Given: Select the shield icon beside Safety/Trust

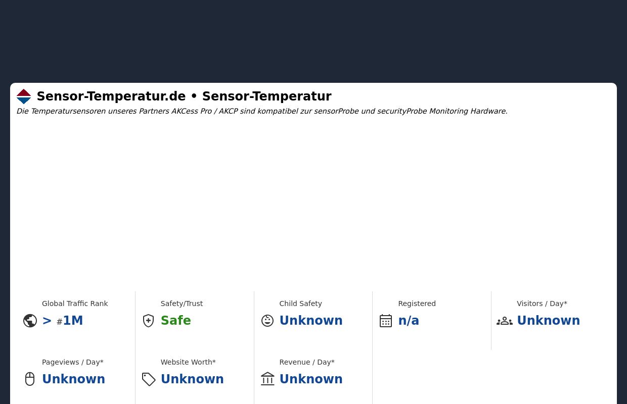Looking at the screenshot, I should coord(148,321).
